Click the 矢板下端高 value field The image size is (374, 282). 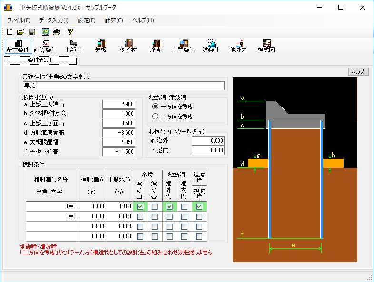pyautogui.click(x=119, y=152)
